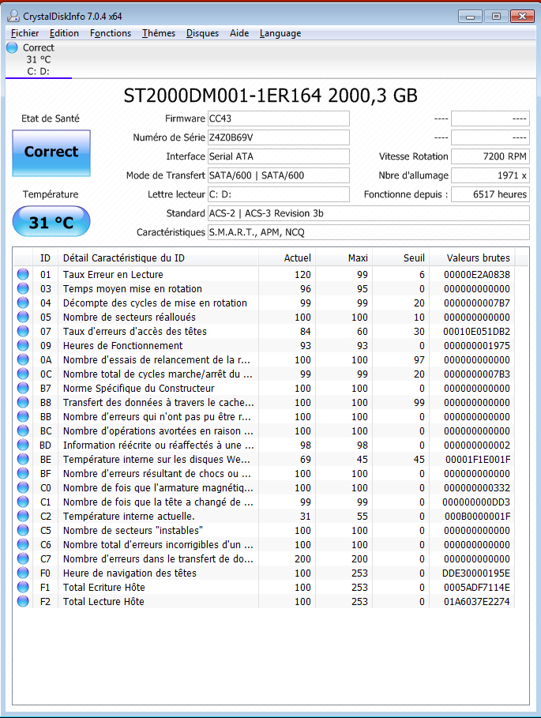The image size is (541, 718).
Task: Click status orb for attribute C6
Action: (x=23, y=544)
